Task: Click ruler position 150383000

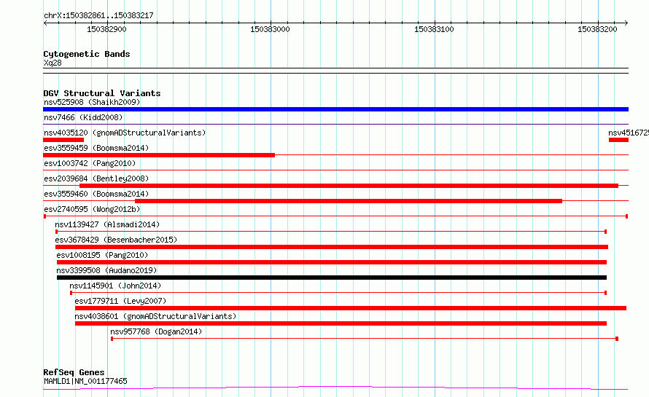Action: [270, 29]
